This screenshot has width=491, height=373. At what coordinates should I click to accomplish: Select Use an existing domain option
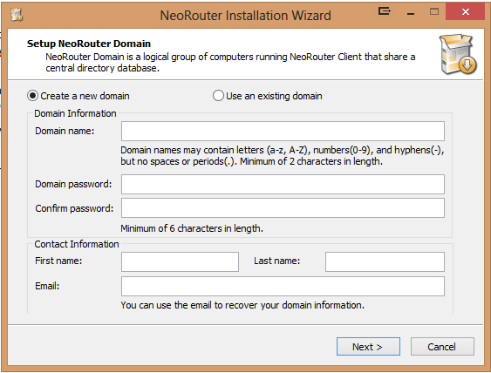268,96
